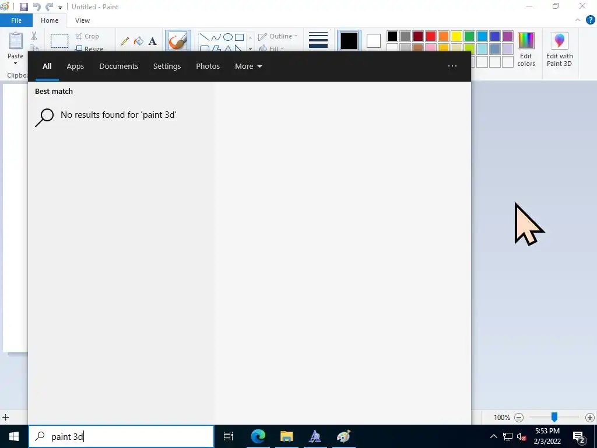Pick the red color swatch
597x448 pixels.
tap(431, 36)
